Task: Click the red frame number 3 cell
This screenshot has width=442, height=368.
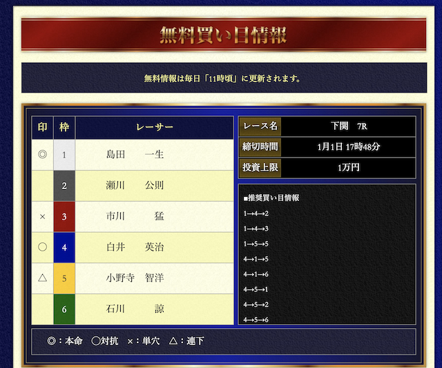Action: 64,217
